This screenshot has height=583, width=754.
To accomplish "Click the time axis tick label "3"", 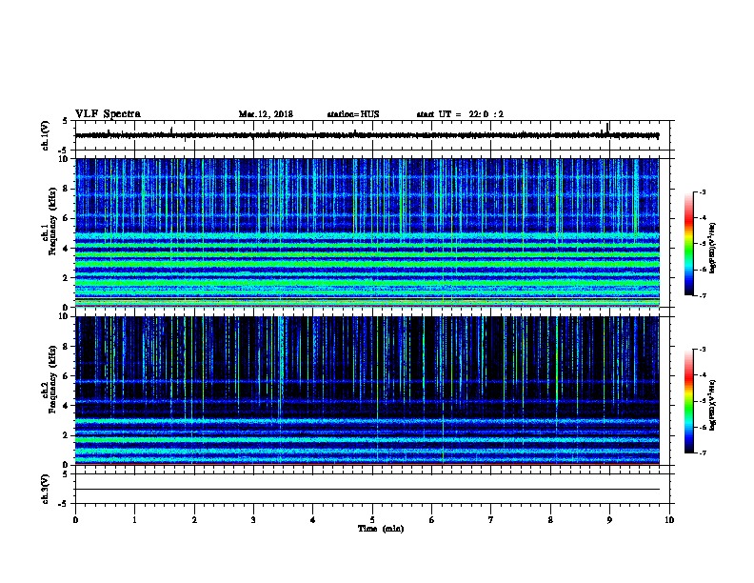I will pos(253,519).
